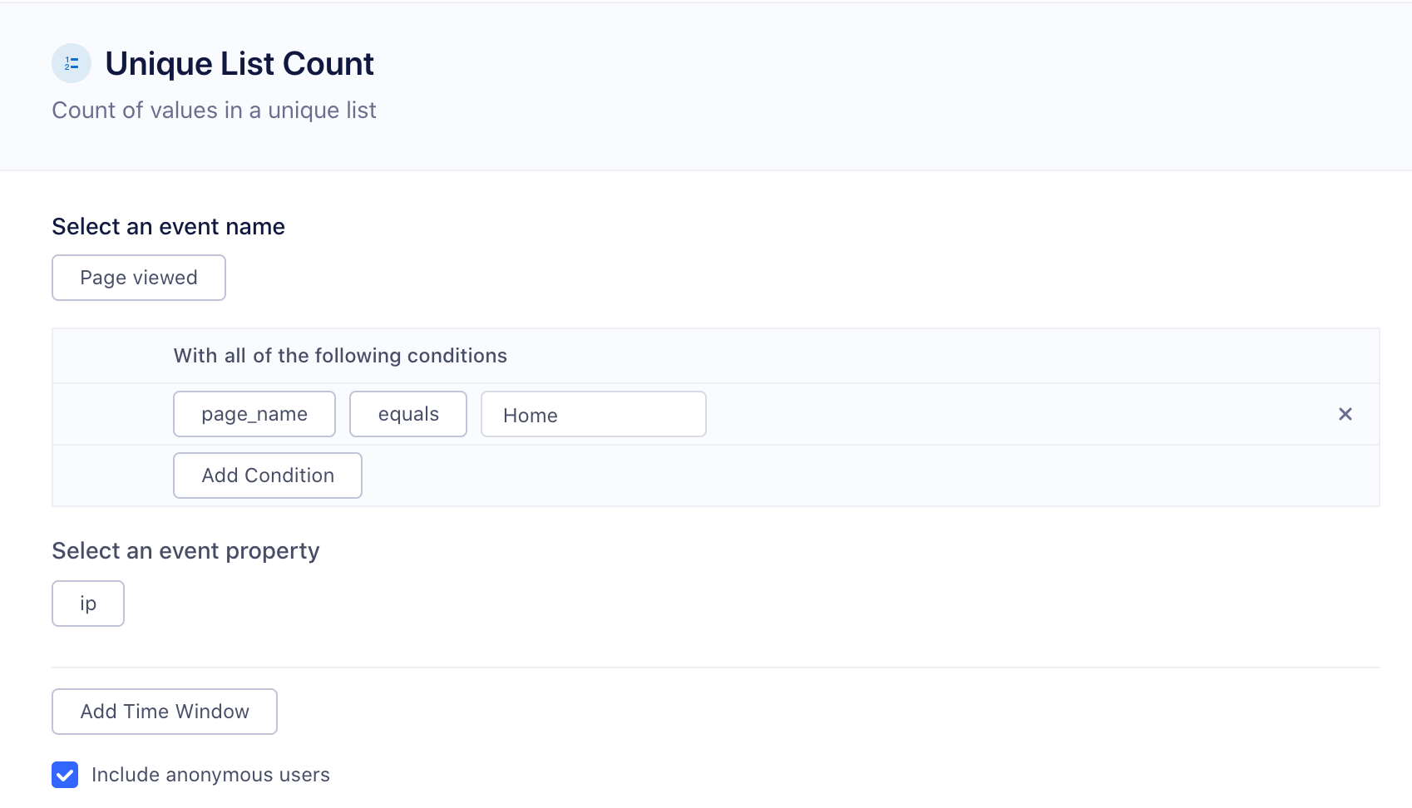Click the 'Select an event property' label

click(185, 551)
